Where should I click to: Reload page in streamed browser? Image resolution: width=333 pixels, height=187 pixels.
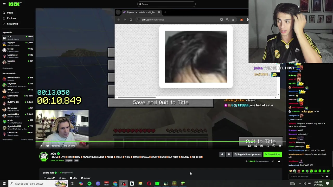tap(131, 19)
